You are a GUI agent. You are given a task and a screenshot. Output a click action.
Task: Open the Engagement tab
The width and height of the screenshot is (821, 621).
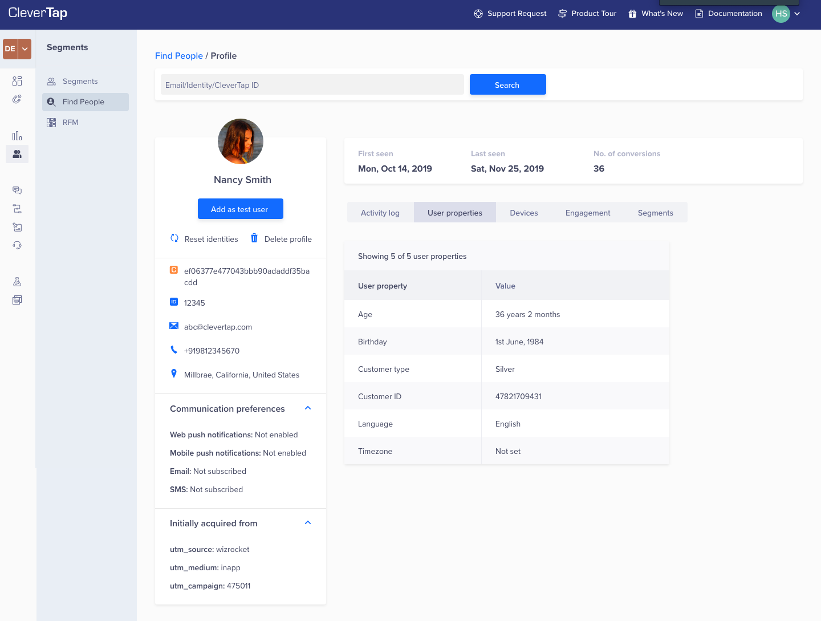587,213
